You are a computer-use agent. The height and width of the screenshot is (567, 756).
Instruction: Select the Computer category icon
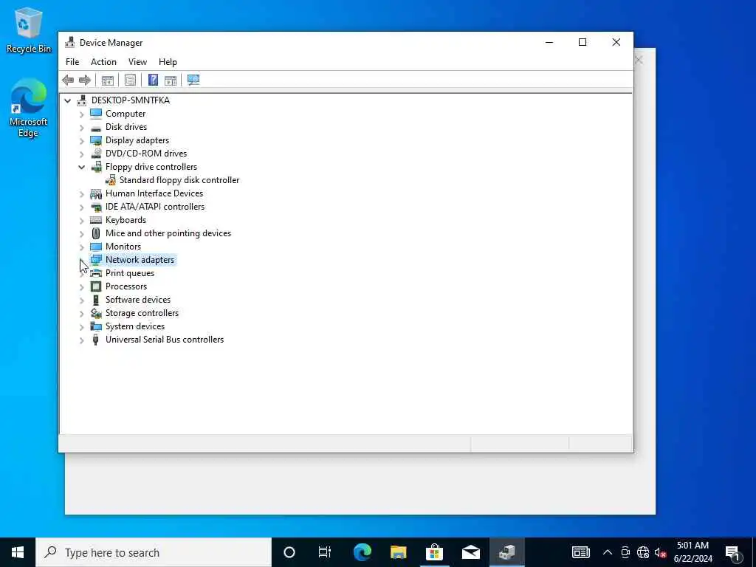(96, 113)
